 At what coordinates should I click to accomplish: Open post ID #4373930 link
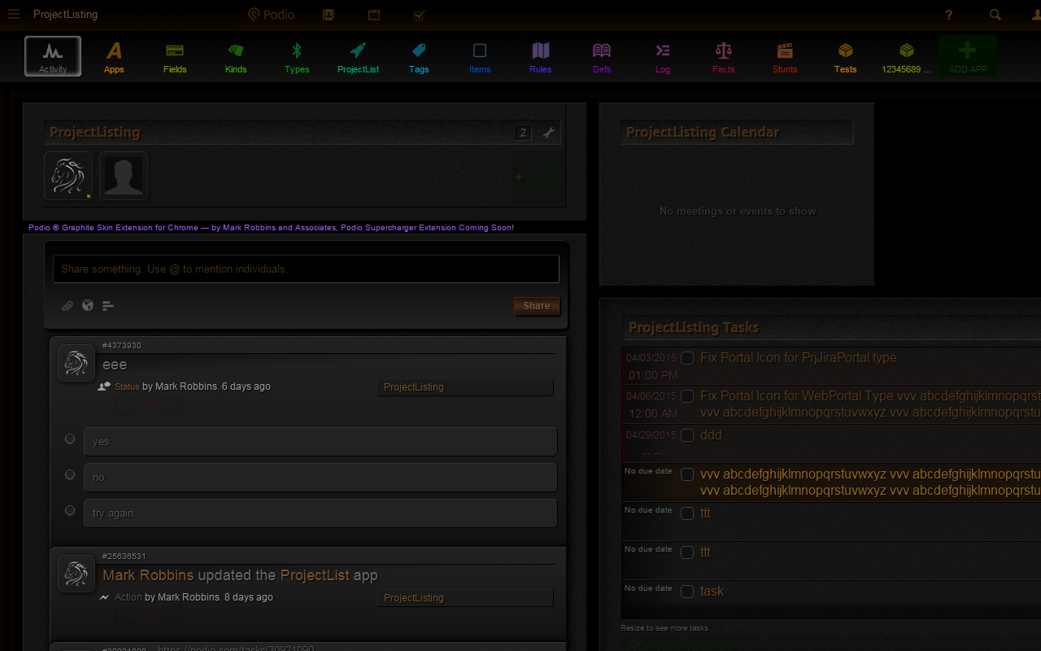[x=122, y=346]
